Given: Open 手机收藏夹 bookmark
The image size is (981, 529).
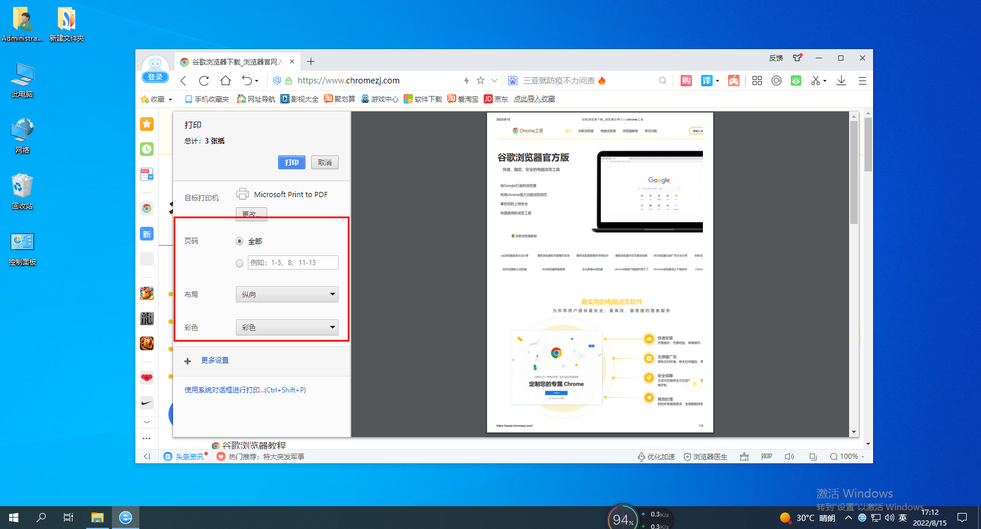Looking at the screenshot, I should (207, 99).
